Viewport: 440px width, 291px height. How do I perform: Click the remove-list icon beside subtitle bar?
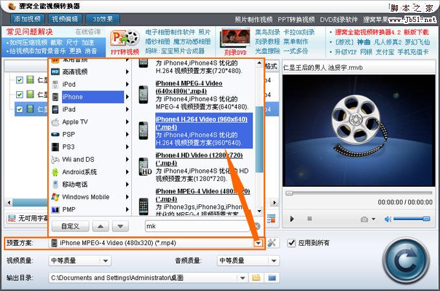click(x=271, y=219)
